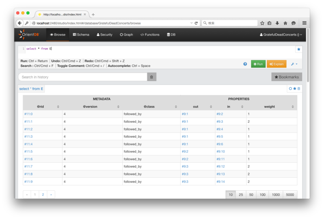Open the URL history dropdown arrow
The image size is (324, 219).
pos(191,23)
